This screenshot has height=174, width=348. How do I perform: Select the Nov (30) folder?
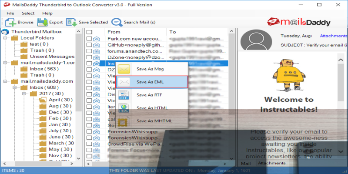click(60, 156)
